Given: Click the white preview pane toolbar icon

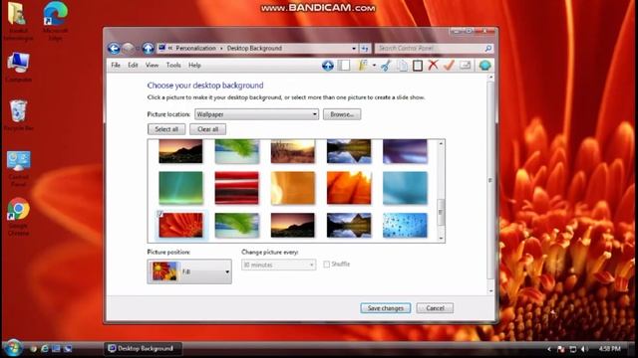Looking at the screenshot, I should pos(344,65).
